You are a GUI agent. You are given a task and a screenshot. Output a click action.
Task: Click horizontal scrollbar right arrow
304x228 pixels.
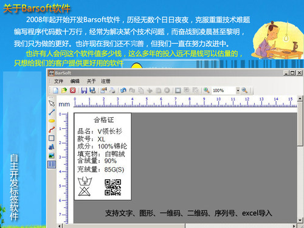[x=294, y=226]
